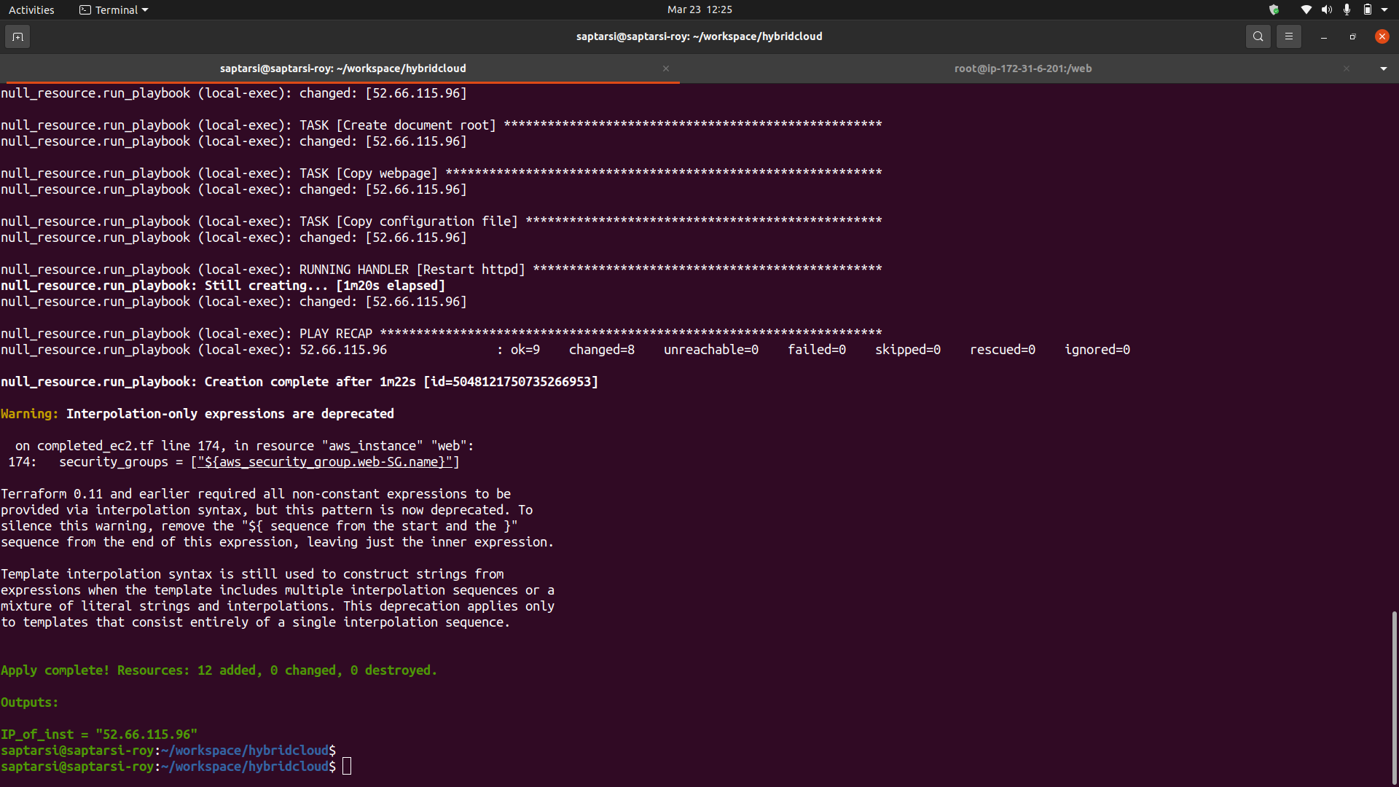This screenshot has height=787, width=1399.
Task: Open the terminal hamburger menu
Action: click(x=1288, y=36)
